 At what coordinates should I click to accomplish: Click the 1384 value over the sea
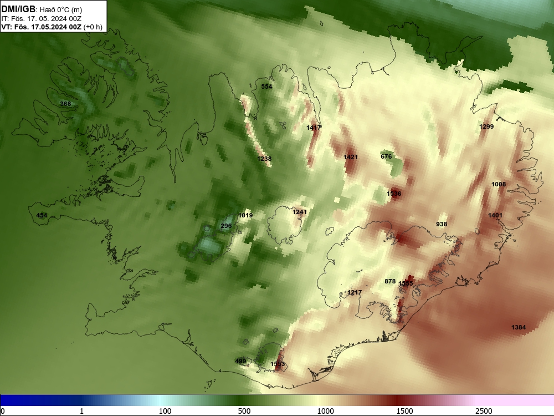tap(519, 327)
